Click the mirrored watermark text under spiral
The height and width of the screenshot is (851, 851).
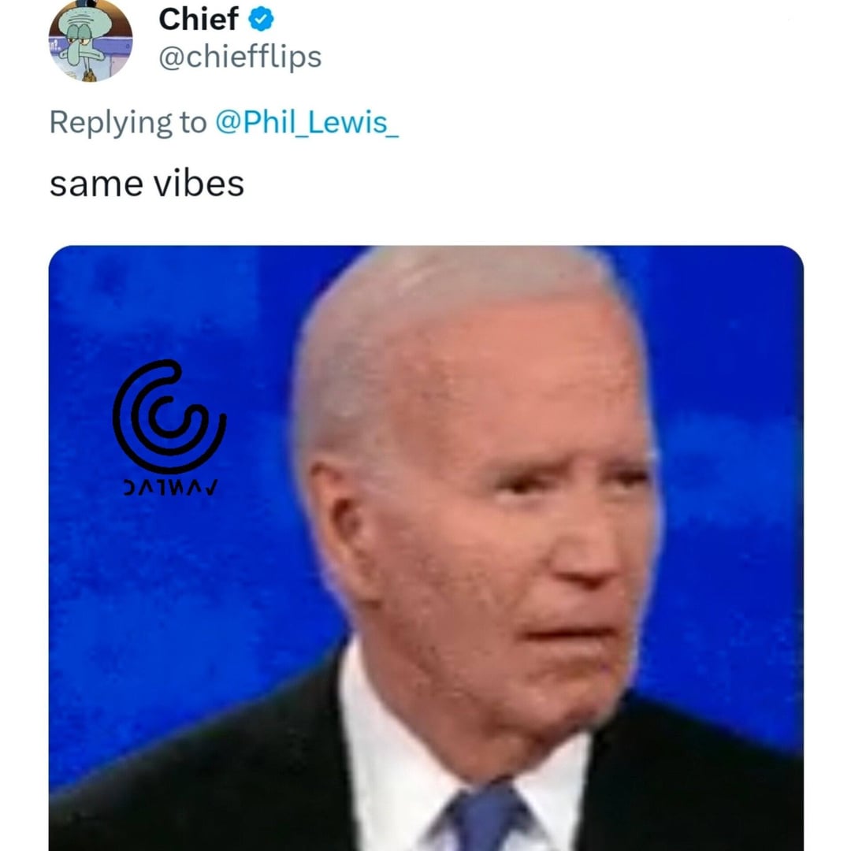click(171, 487)
